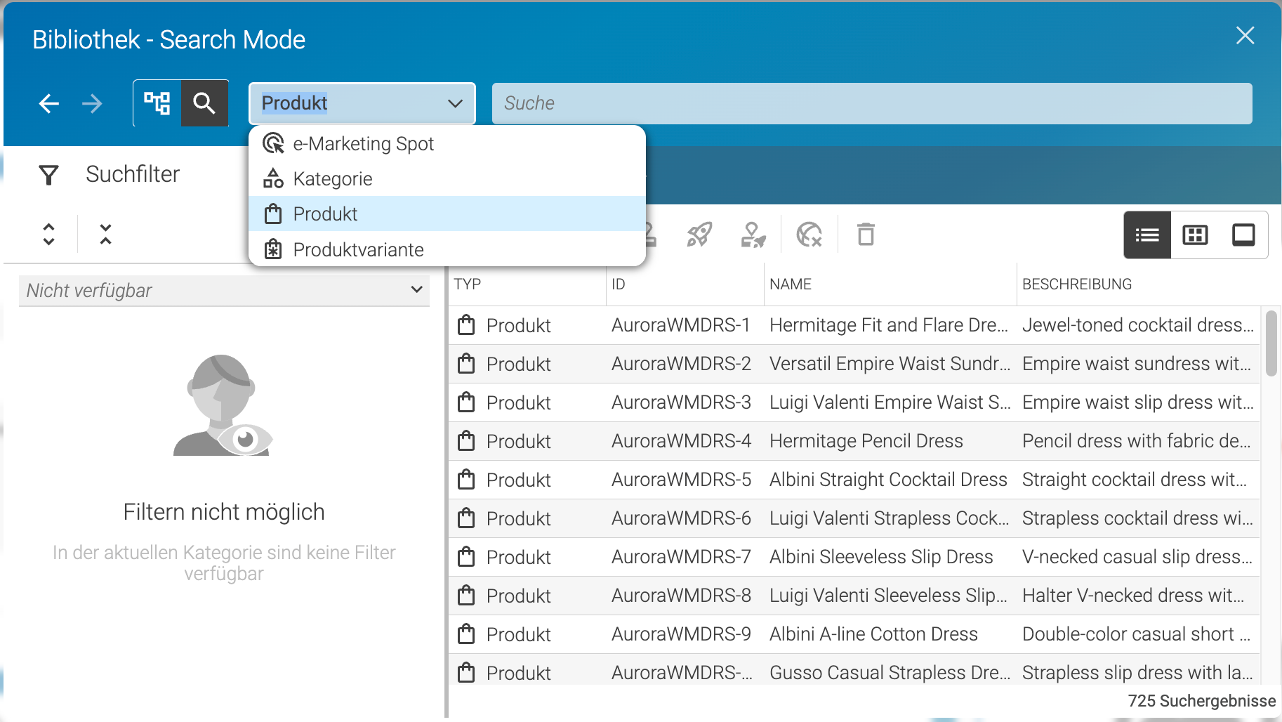Viewport: 1282px width, 722px height.
Task: Click description Jewel-toned cocktail dress
Action: (1137, 324)
